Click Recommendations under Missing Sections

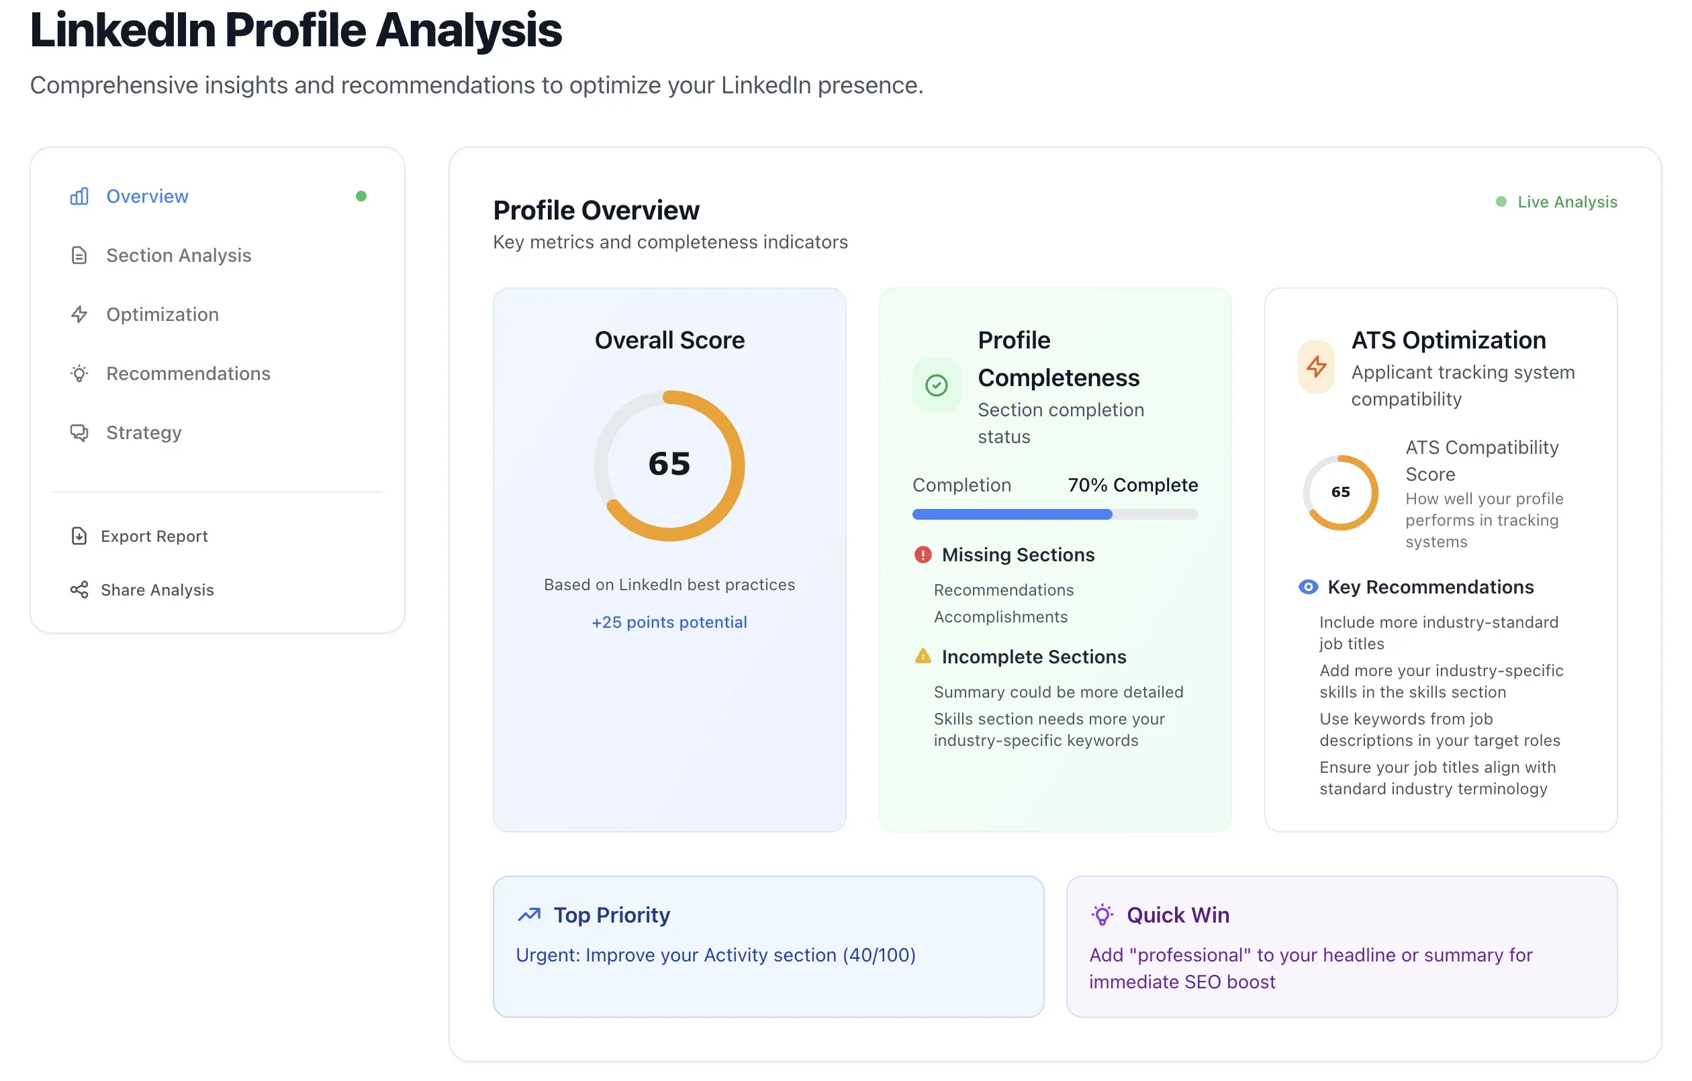[x=1003, y=590]
